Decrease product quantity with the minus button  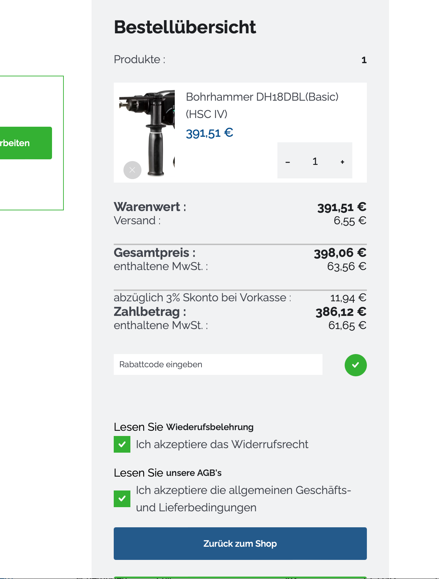pyautogui.click(x=287, y=162)
